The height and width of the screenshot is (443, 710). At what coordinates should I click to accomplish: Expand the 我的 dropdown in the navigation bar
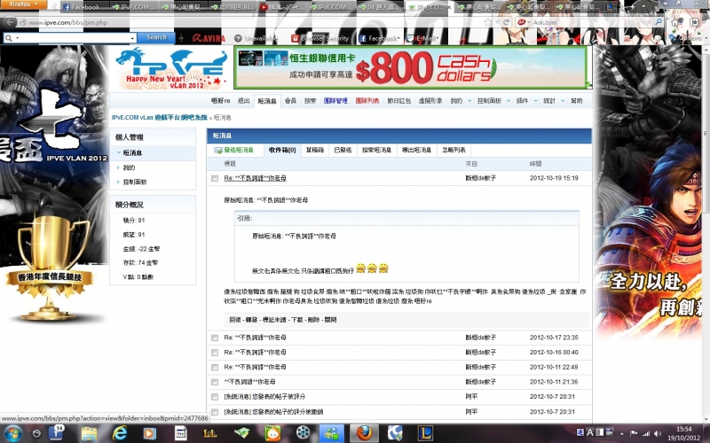point(457,102)
